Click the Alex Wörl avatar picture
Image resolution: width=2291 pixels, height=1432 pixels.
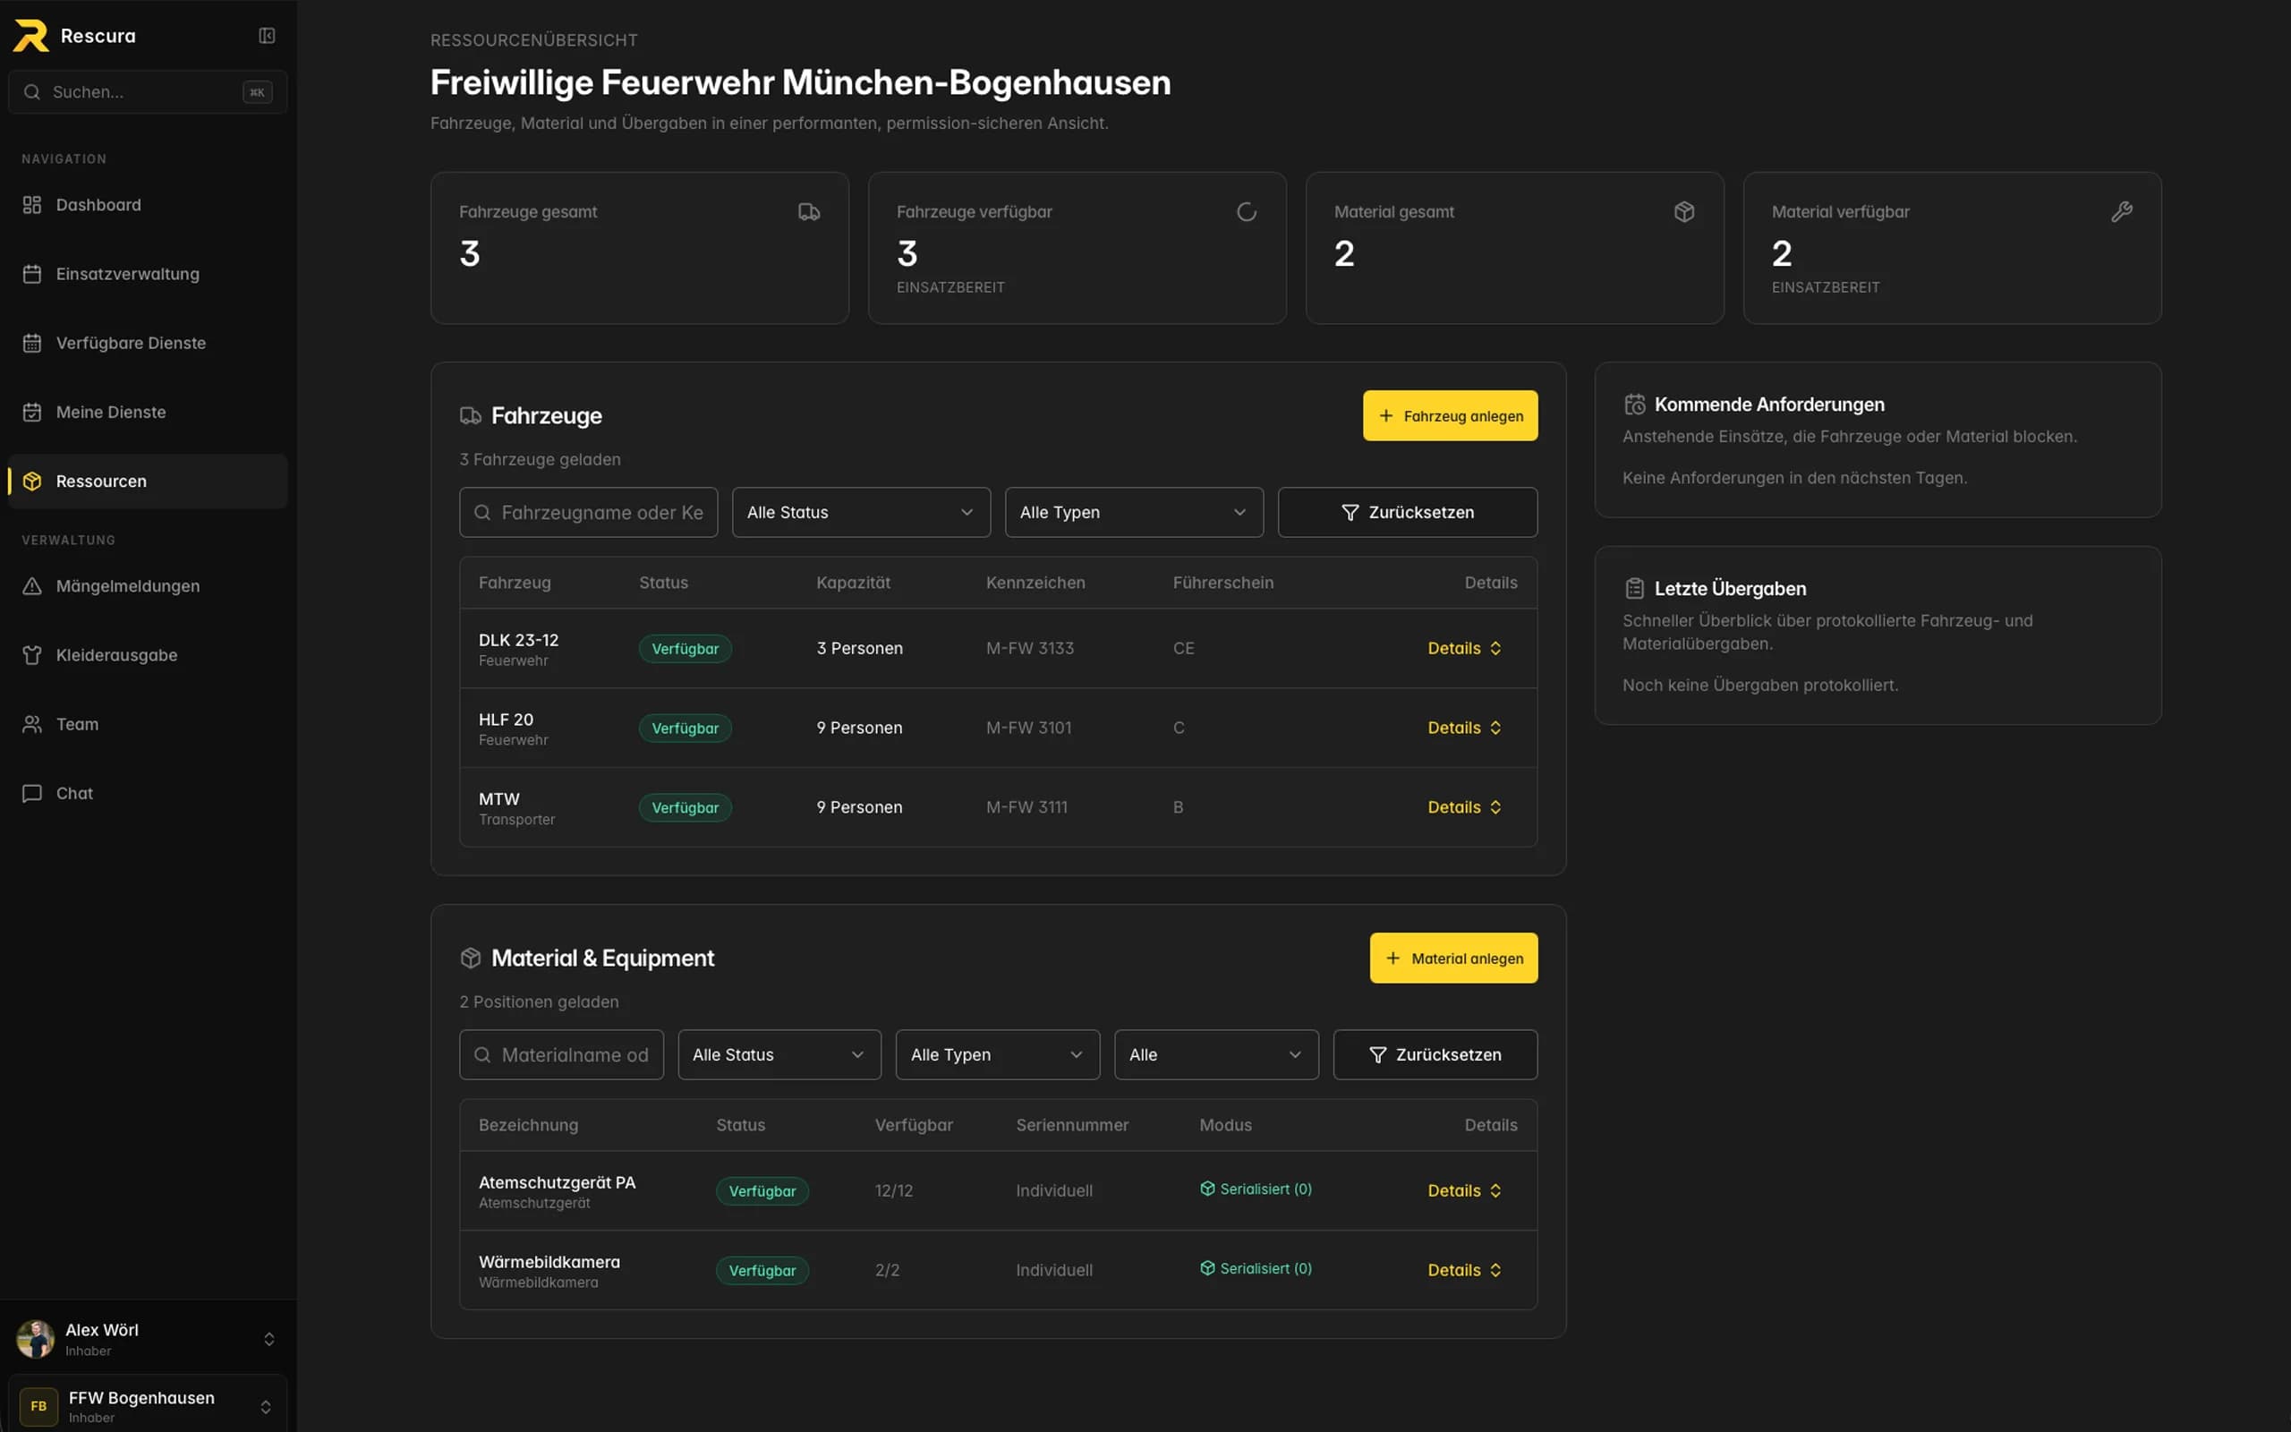pos(36,1339)
